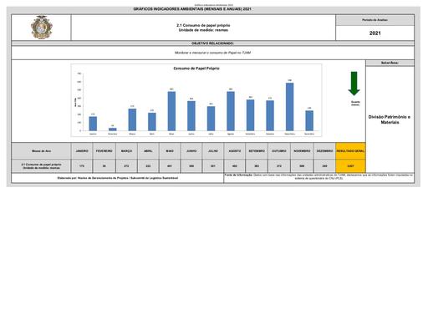
Task: Click the shortest bar for February
Action: [x=113, y=129]
